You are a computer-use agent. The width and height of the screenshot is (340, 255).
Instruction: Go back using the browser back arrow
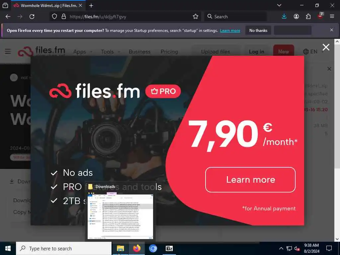pyautogui.click(x=8, y=17)
